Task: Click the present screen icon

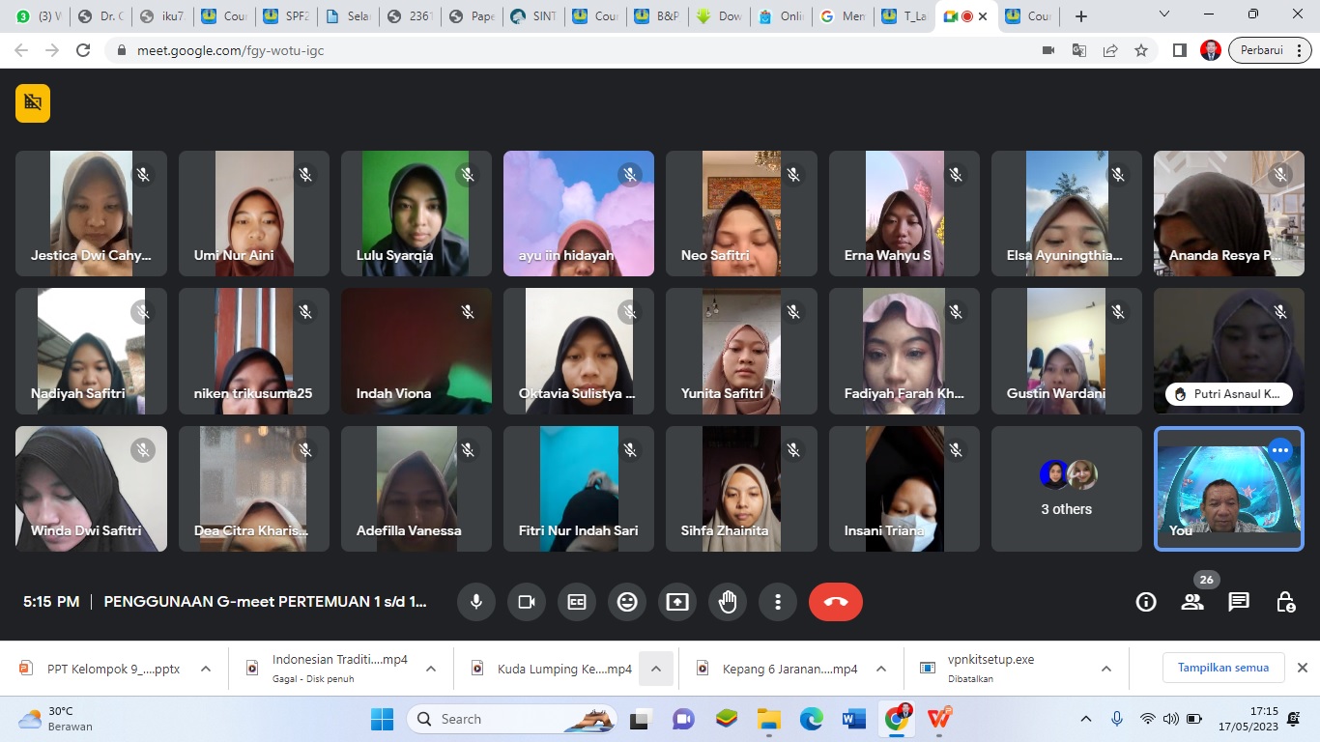Action: pyautogui.click(x=677, y=602)
